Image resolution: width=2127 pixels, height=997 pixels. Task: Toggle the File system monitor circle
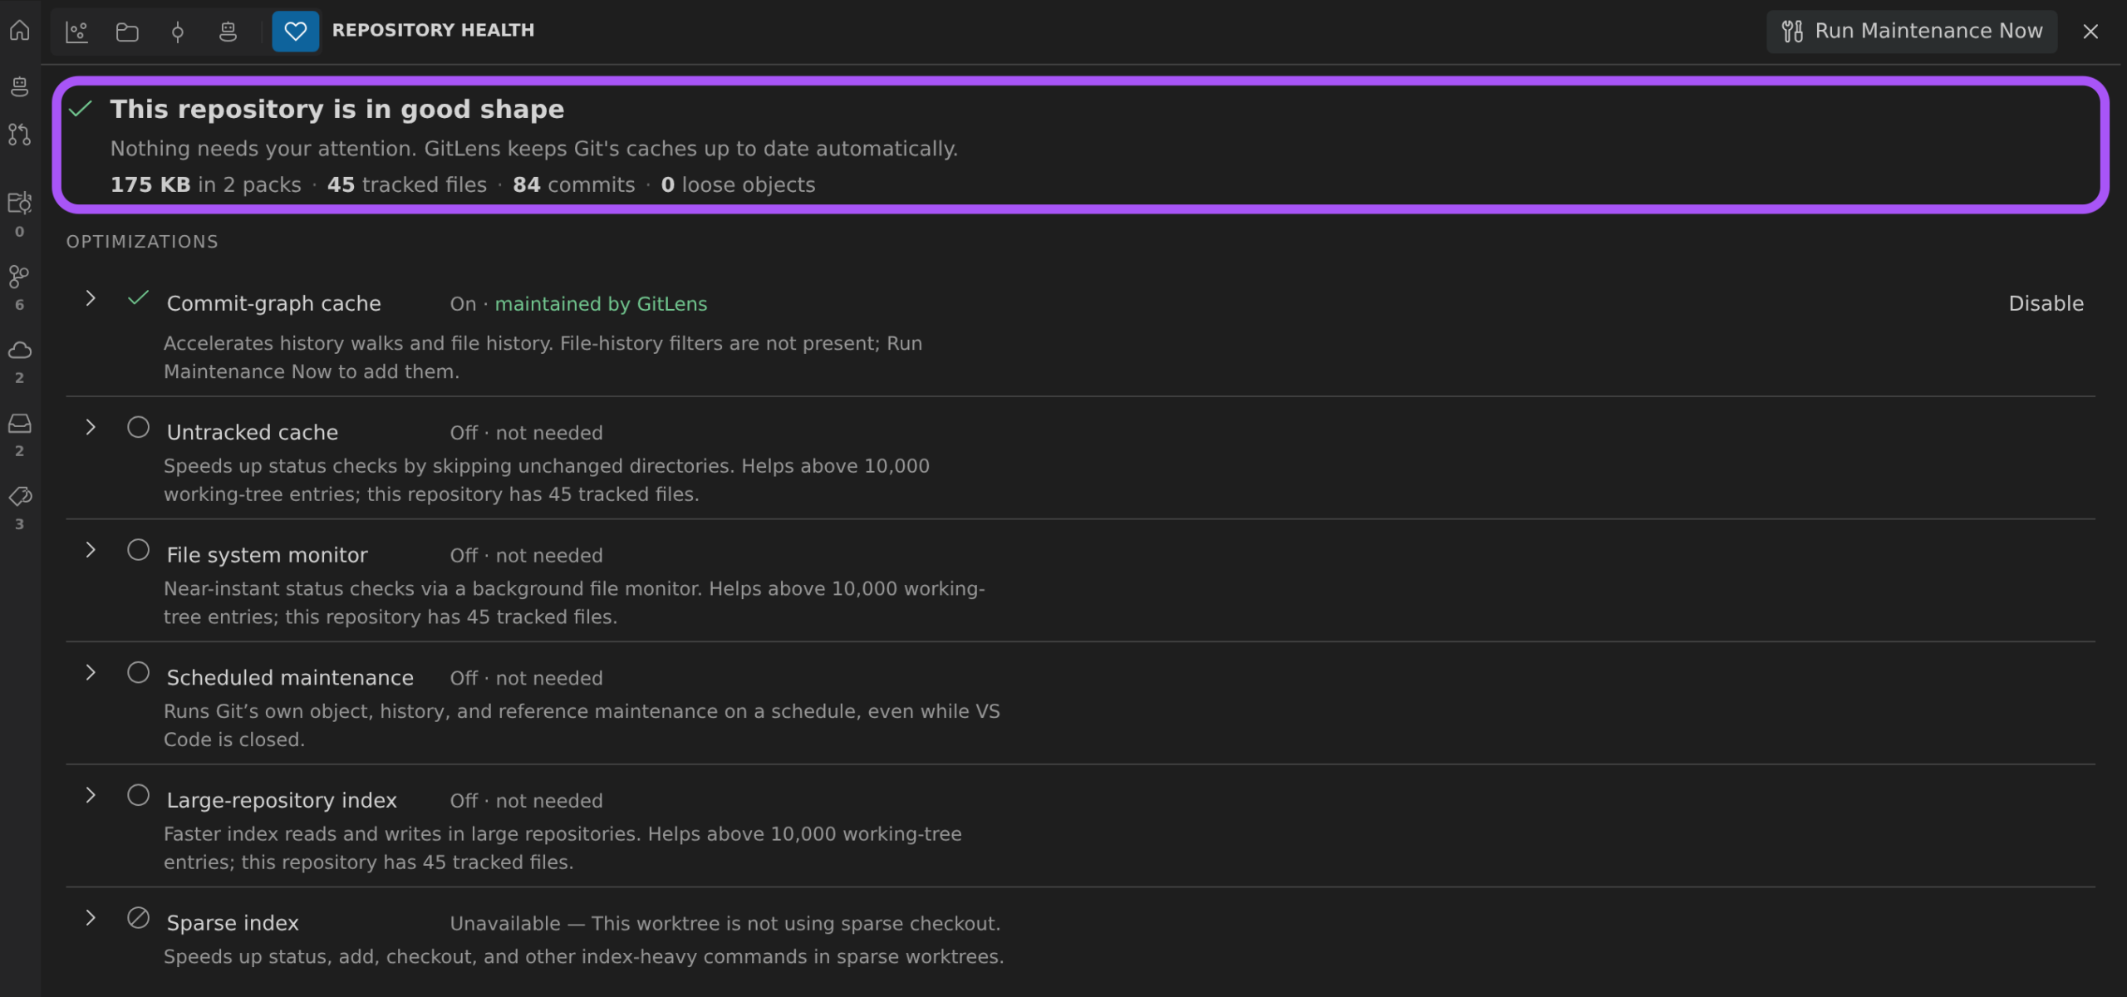(138, 550)
